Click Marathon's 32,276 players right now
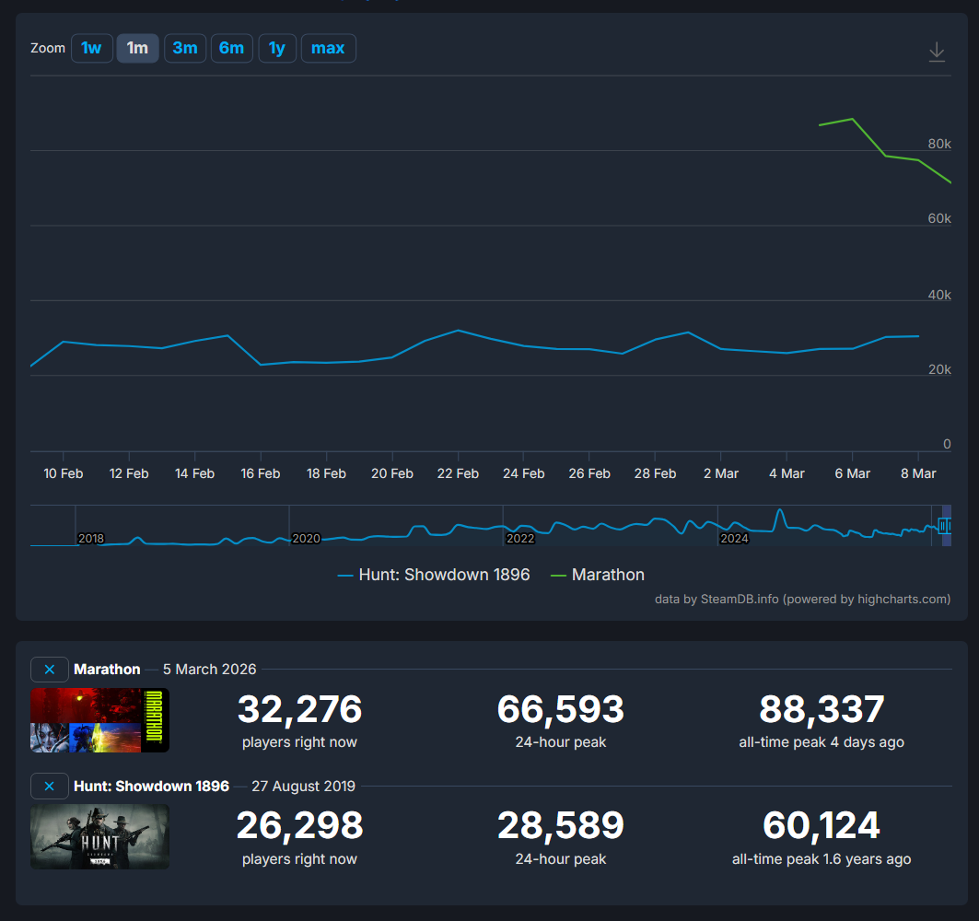Image resolution: width=979 pixels, height=921 pixels. point(299,709)
